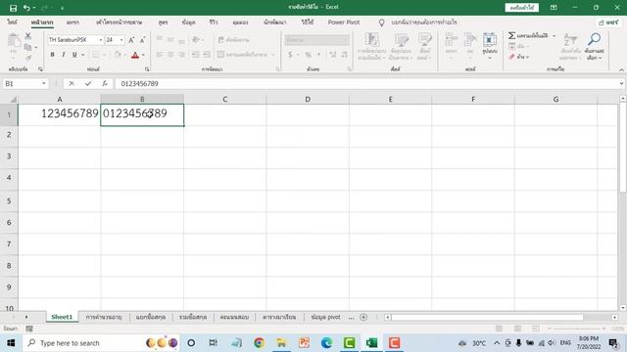This screenshot has width=627, height=352.
Task: Click the Copy icon in the clipboard group
Action: [x=27, y=48]
